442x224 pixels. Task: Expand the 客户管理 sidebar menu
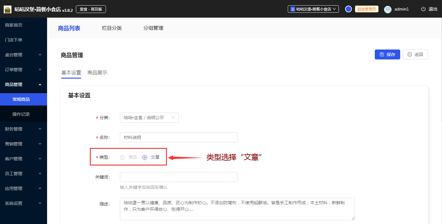[24, 159]
